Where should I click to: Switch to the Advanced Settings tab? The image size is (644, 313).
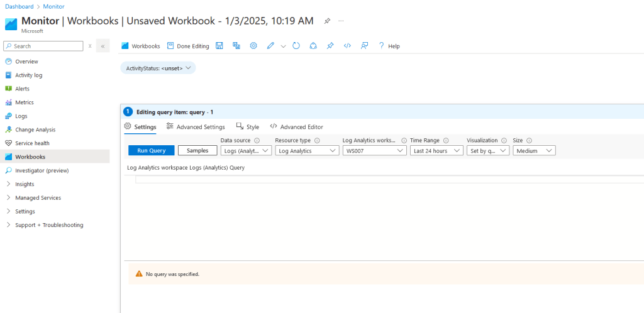[x=196, y=127]
